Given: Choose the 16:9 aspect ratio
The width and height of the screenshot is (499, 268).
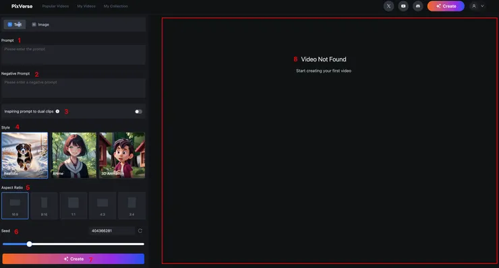Looking at the screenshot, I should 15,205.
